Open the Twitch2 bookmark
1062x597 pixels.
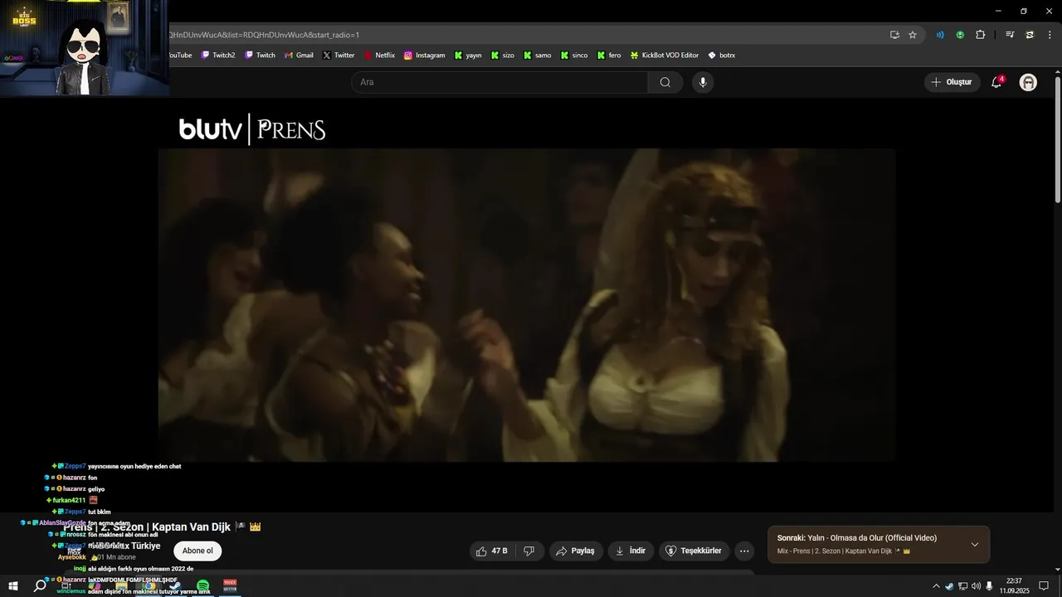[x=218, y=56]
